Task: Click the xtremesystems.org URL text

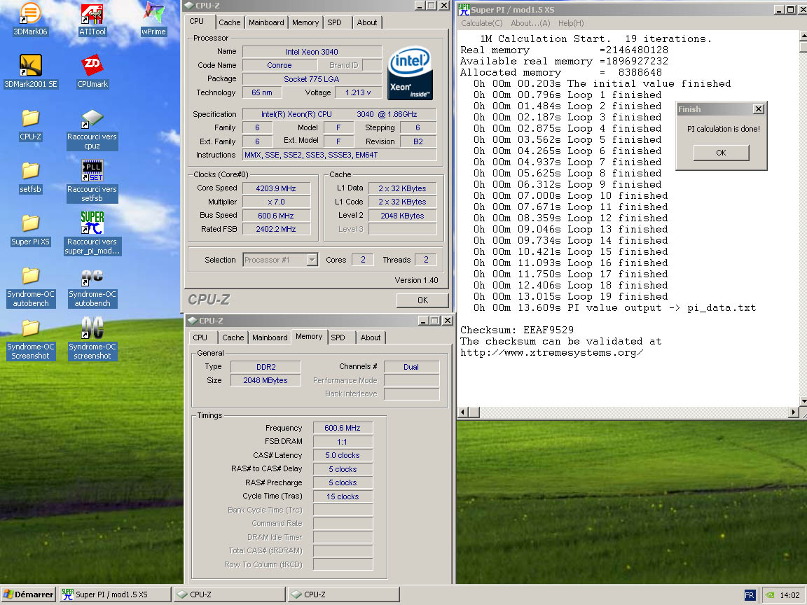Action: coord(552,352)
